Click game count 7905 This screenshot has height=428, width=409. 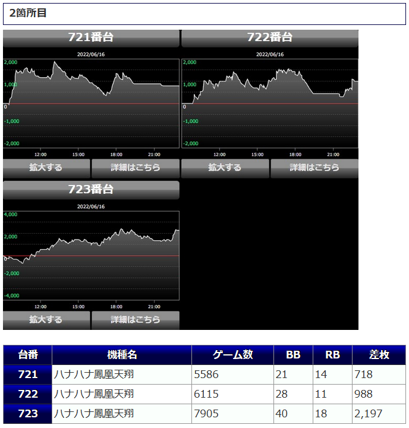click(206, 414)
